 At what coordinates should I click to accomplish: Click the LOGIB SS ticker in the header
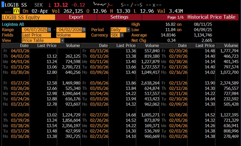click(x=16, y=5)
